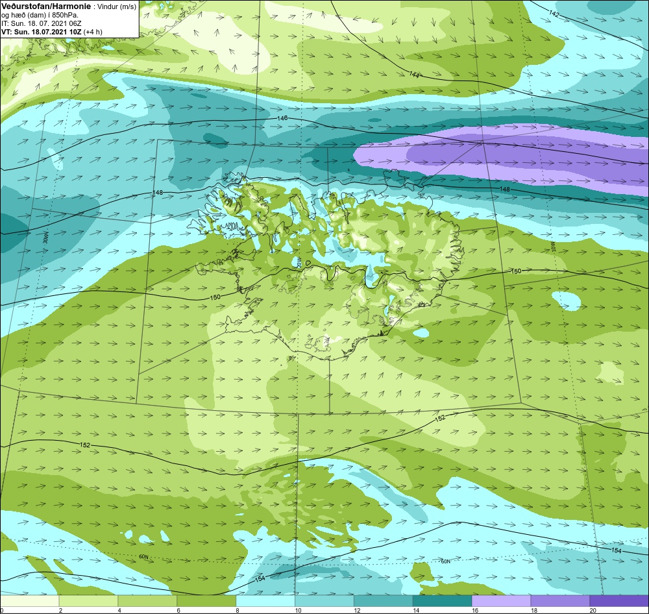Click the 12–14 m/s teal legend swatch
Screen dimensions: 649x614
(384, 600)
